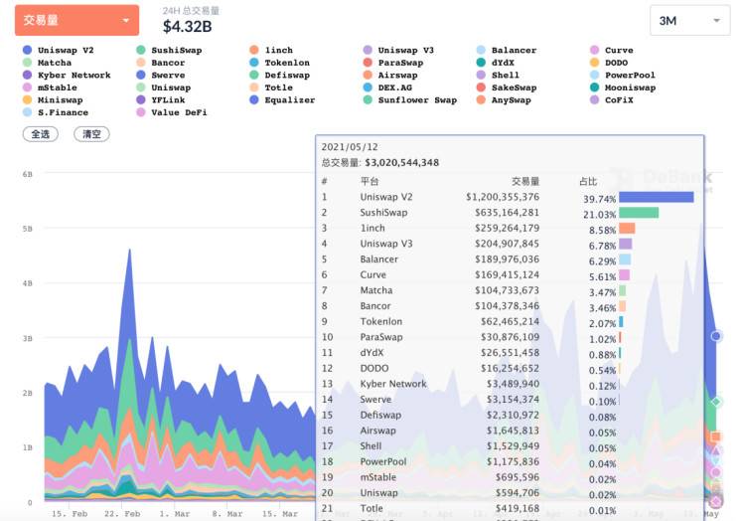The width and height of the screenshot is (744, 521).
Task: Hide Swerve in the legend
Action: click(160, 75)
